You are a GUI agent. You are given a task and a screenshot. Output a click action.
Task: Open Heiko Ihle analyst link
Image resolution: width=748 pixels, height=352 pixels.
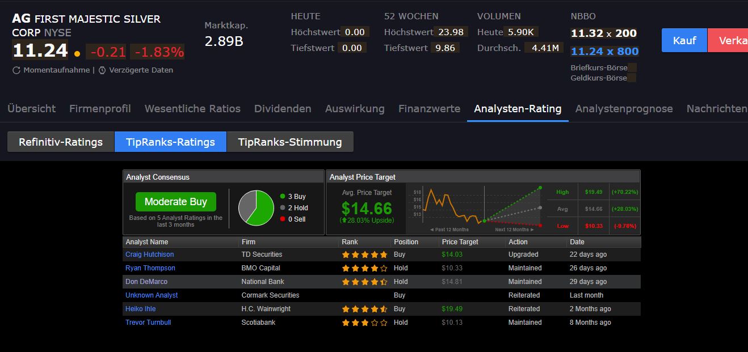141,309
